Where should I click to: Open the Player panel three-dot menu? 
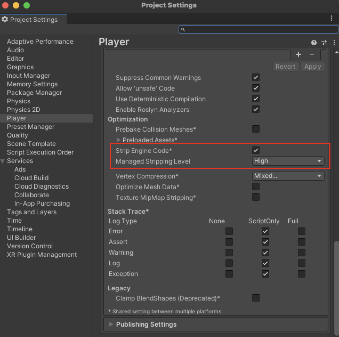334,43
